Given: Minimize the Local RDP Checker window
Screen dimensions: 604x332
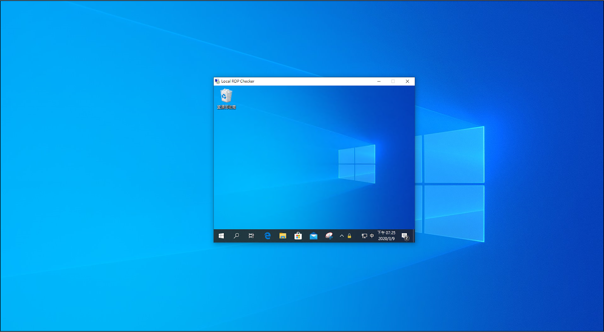Looking at the screenshot, I should [379, 81].
